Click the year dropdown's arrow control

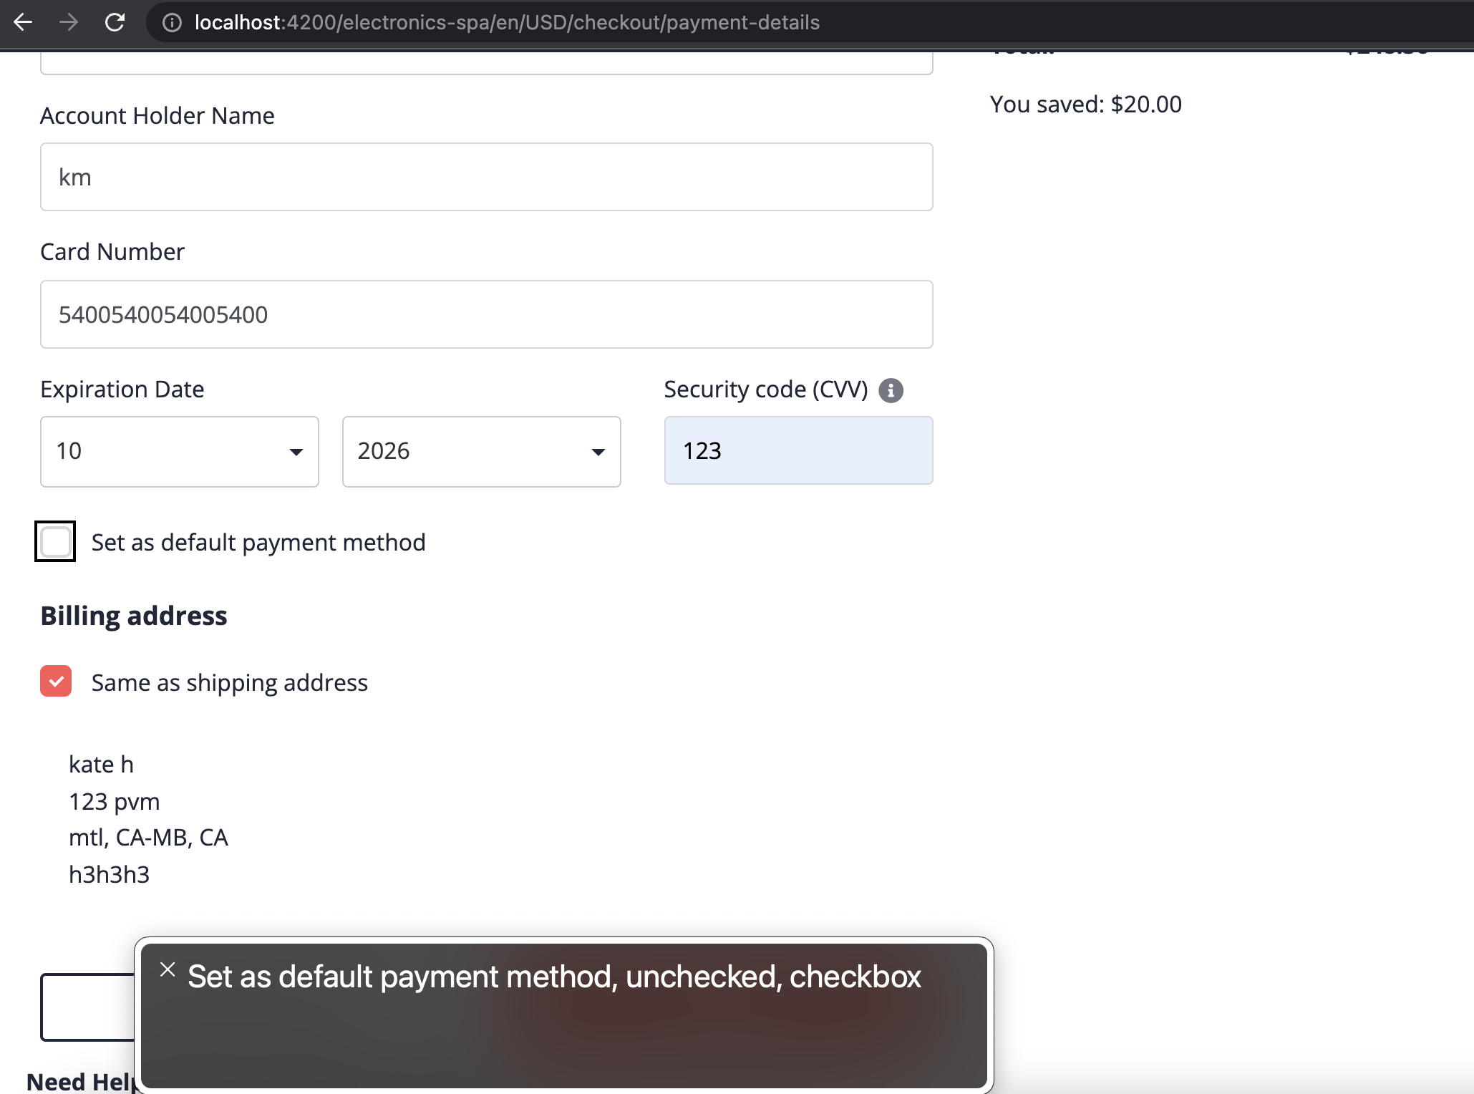pos(598,452)
